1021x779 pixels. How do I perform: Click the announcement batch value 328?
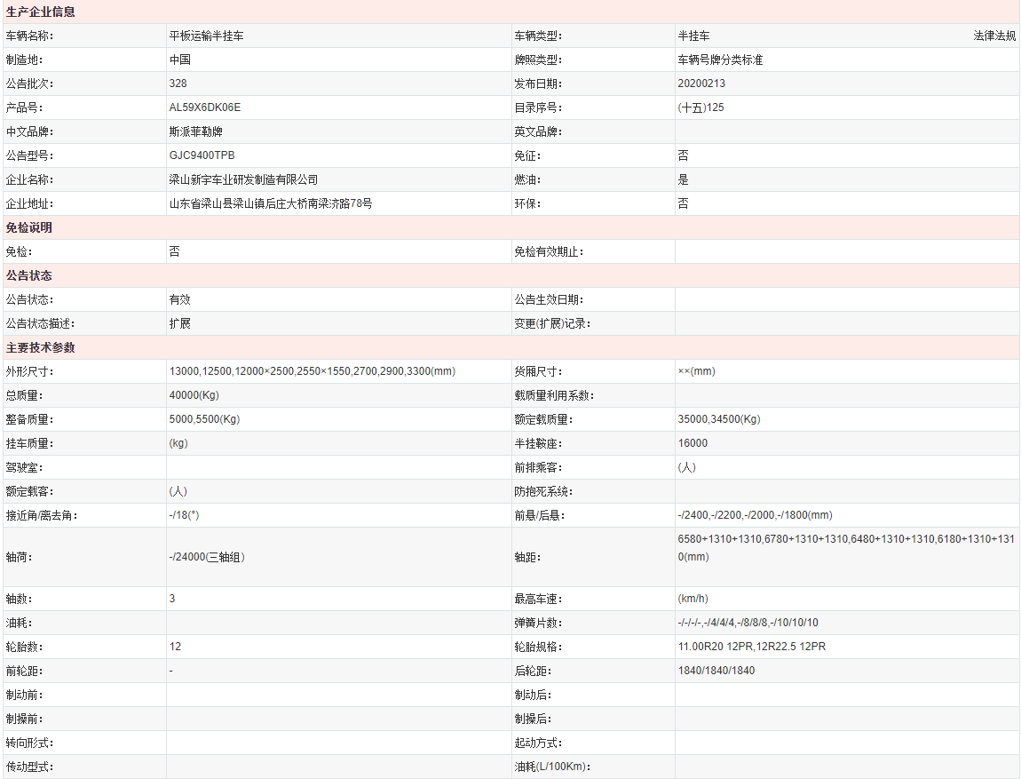(x=178, y=83)
